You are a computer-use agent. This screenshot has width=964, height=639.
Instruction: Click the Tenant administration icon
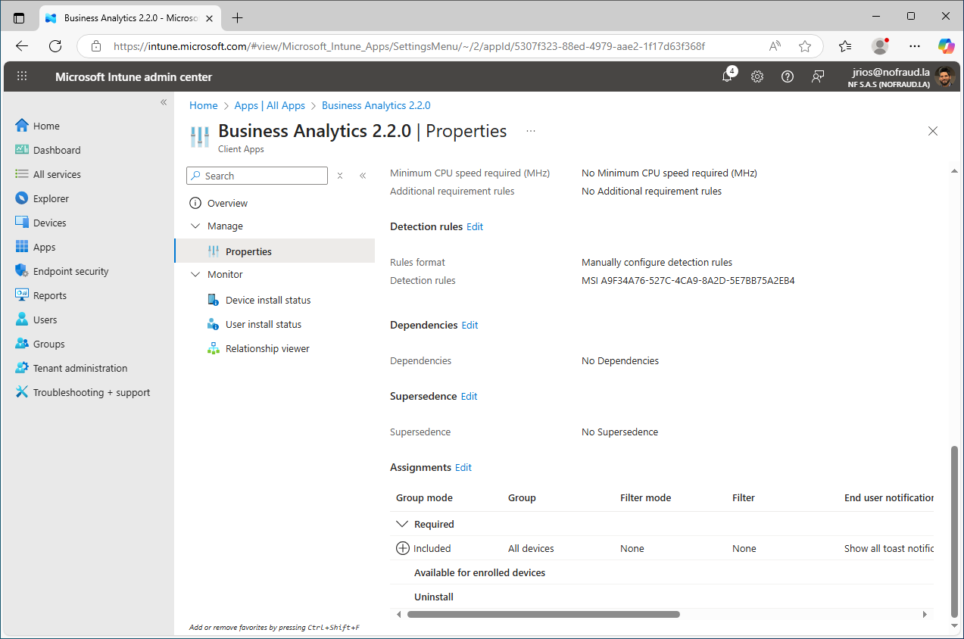click(22, 368)
